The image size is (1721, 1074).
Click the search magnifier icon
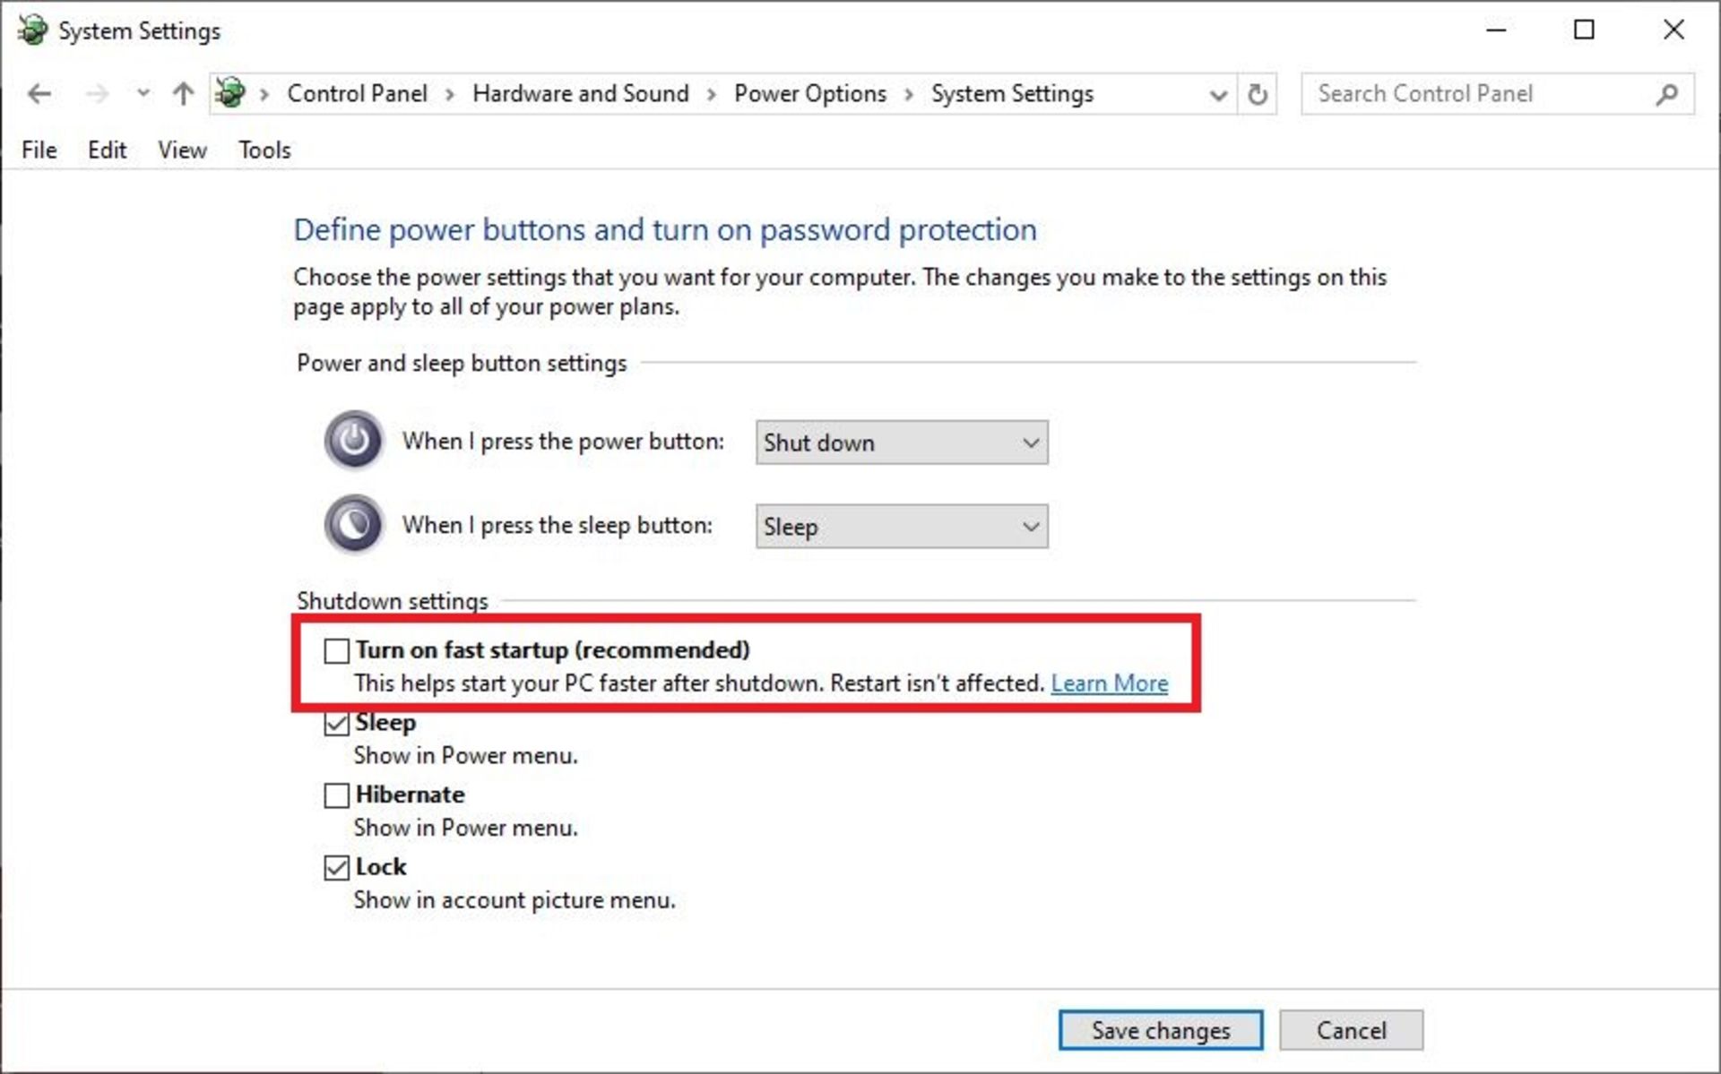coord(1666,94)
